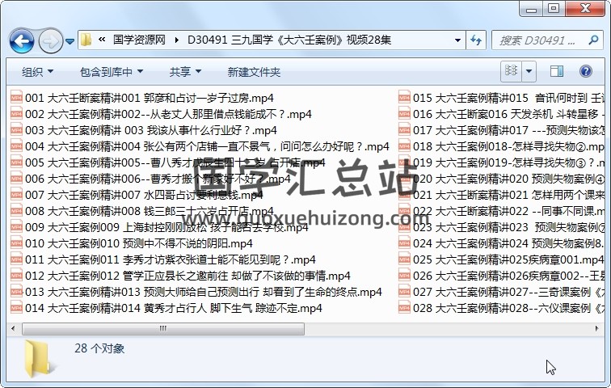The image size is (611, 388).
Task: Click MP4 icon of file 022
Action: click(404, 211)
